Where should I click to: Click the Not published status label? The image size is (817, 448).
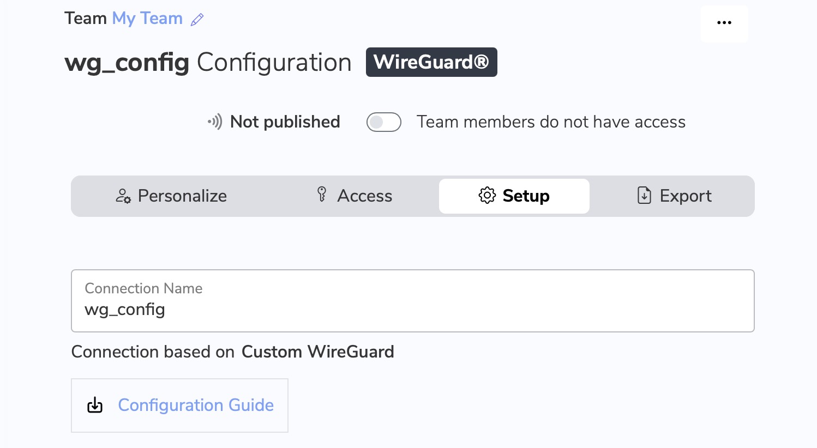(285, 122)
